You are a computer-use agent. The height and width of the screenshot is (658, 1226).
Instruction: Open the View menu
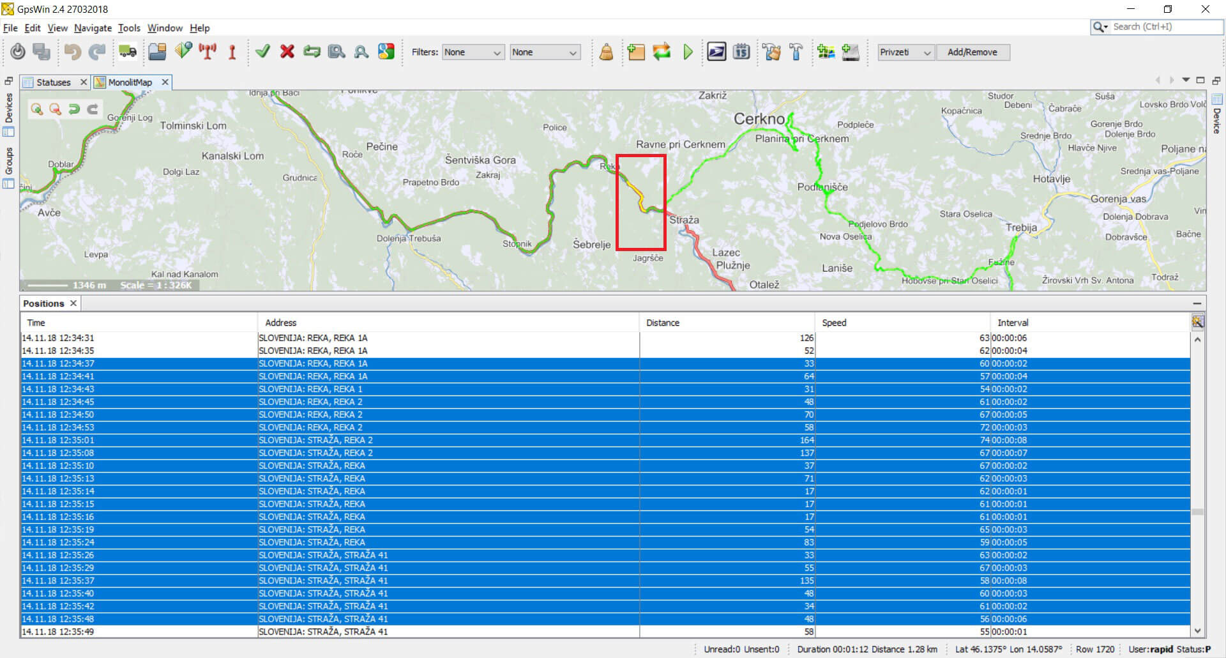click(57, 28)
